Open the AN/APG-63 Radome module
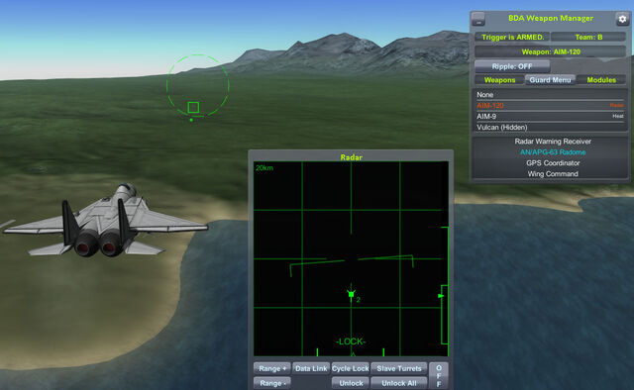 point(553,152)
